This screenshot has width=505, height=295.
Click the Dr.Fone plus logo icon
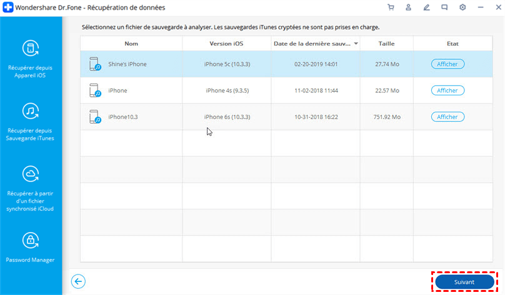tap(7, 7)
